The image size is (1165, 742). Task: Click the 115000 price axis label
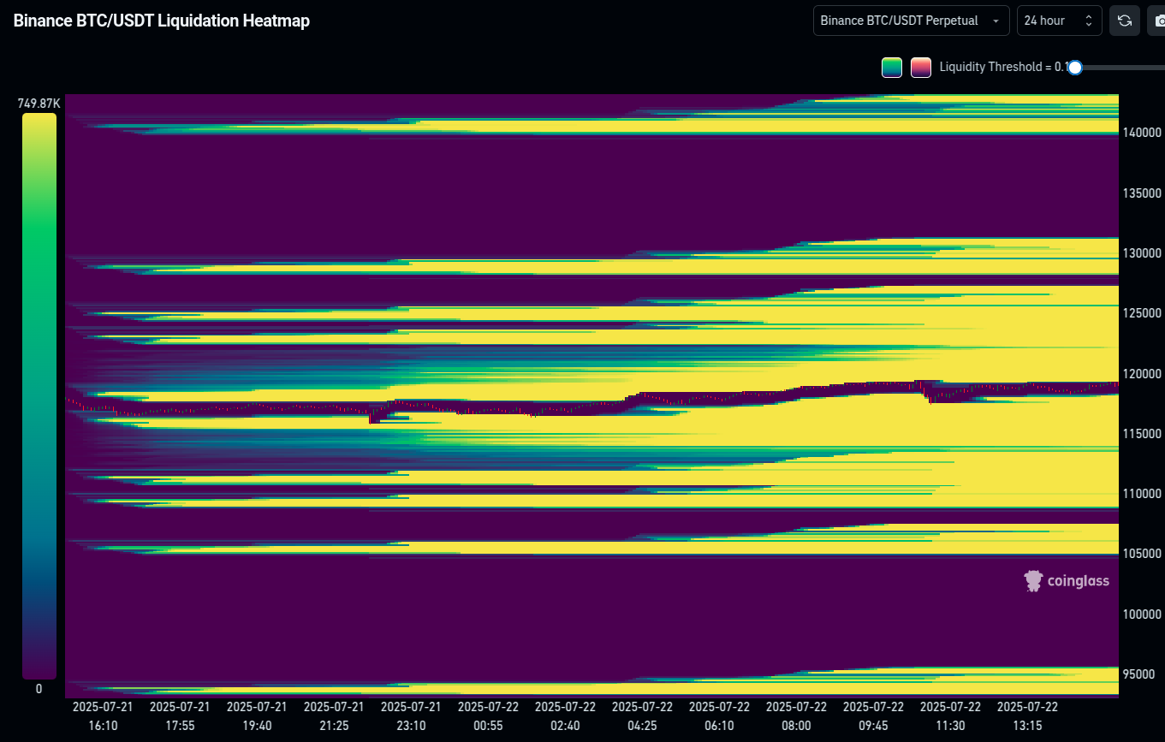click(1141, 434)
